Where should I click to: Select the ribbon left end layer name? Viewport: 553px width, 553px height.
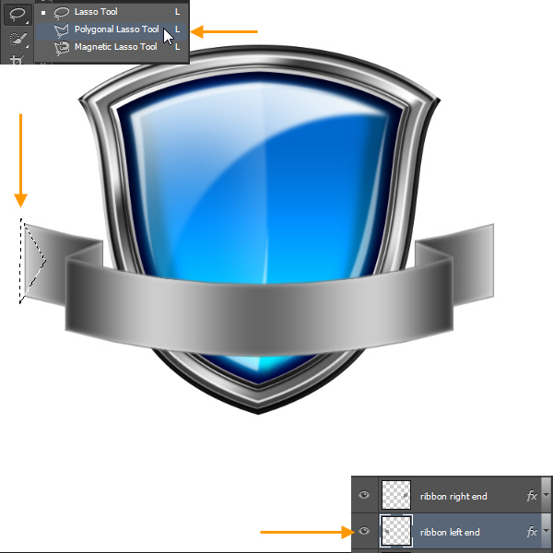450,532
